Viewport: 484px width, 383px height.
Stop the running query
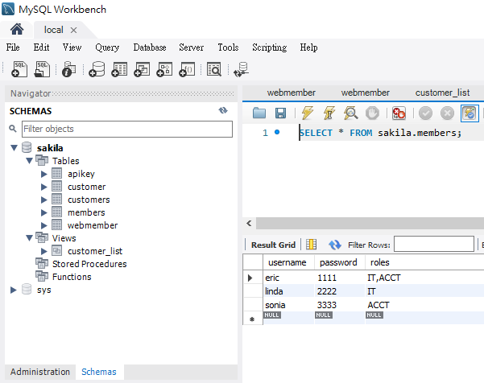tap(372, 113)
